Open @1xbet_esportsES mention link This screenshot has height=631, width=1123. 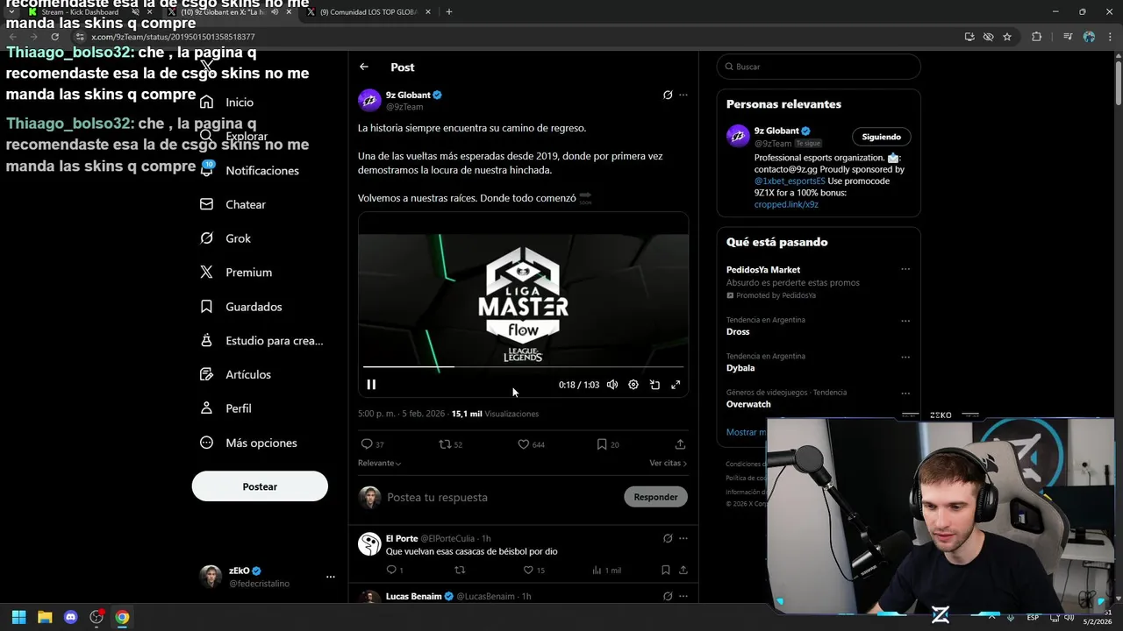click(x=790, y=181)
